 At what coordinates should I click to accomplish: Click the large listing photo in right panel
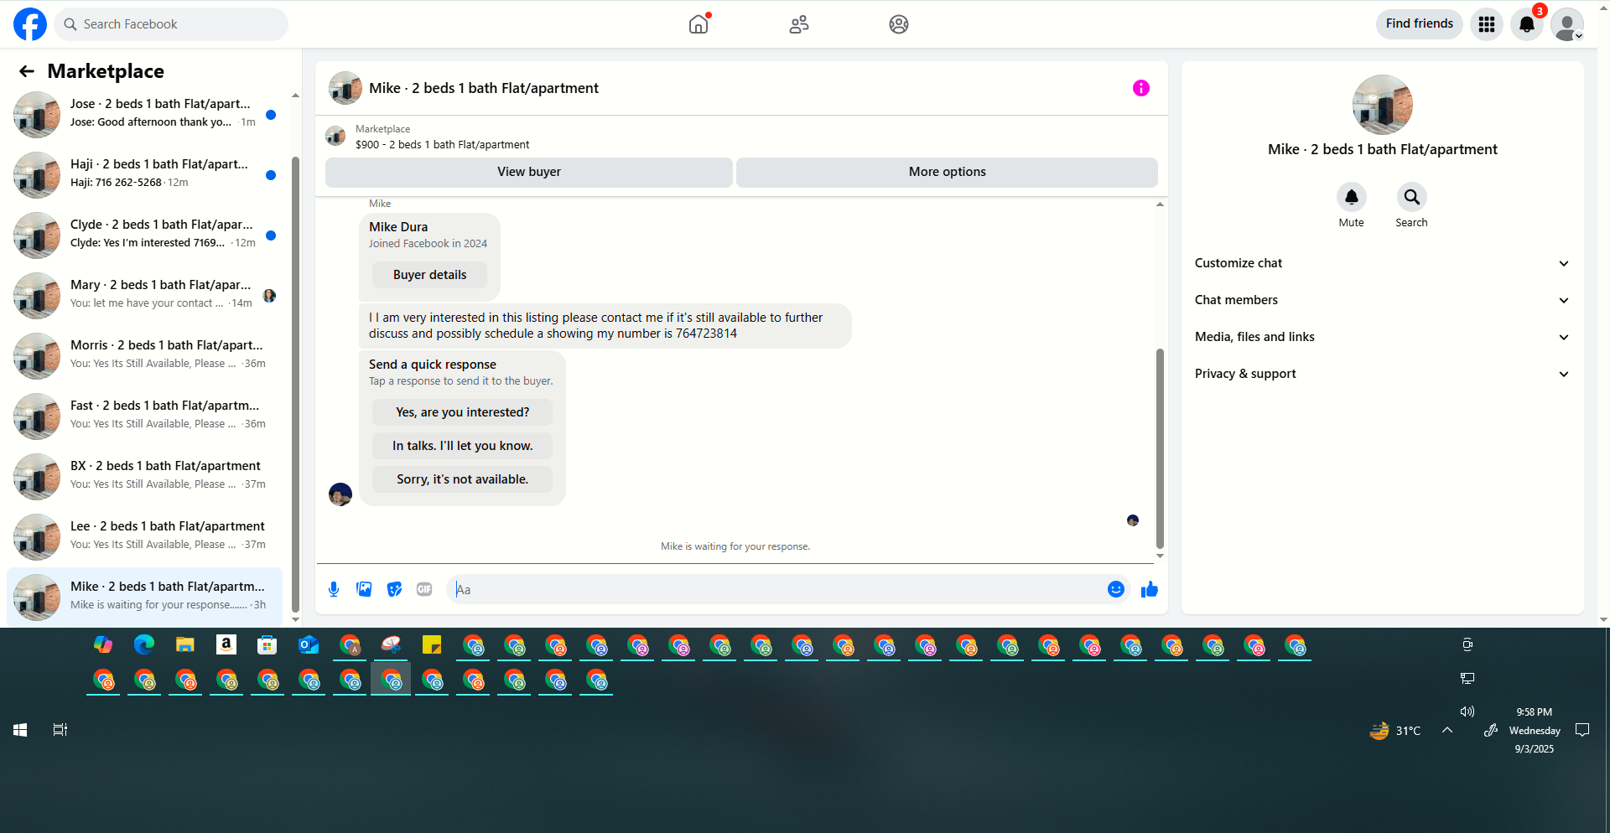click(x=1383, y=105)
